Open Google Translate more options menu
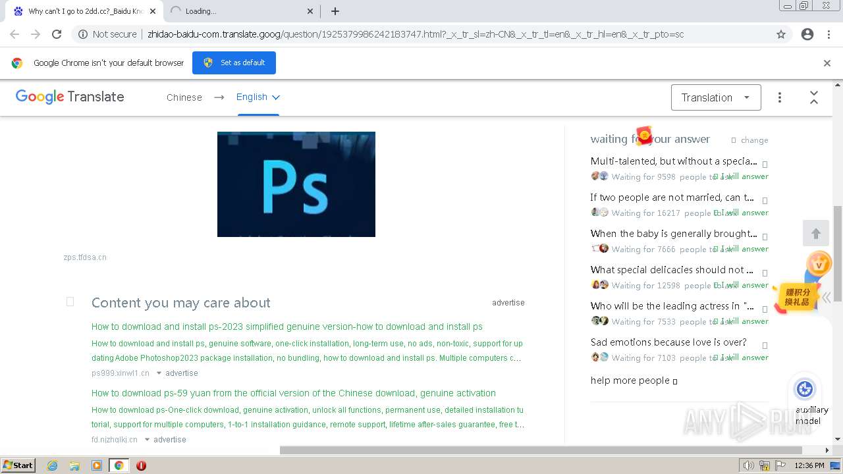 pos(780,97)
